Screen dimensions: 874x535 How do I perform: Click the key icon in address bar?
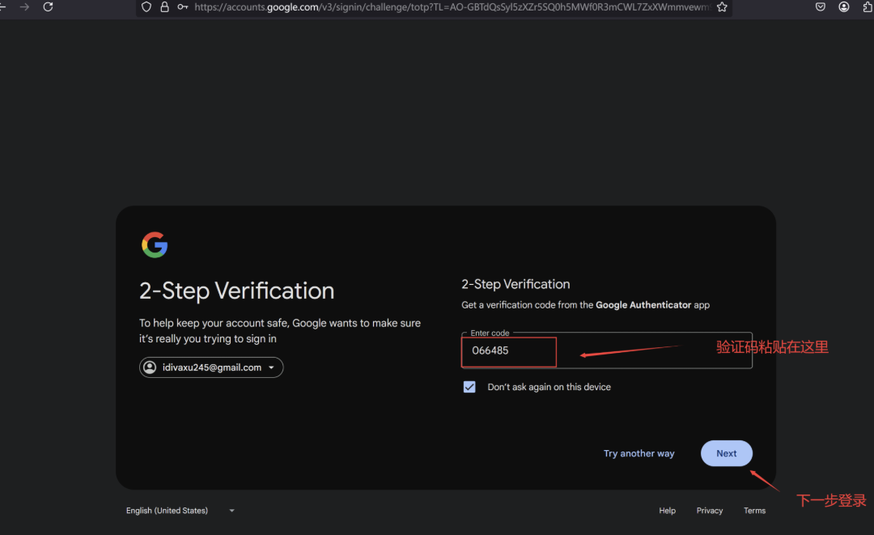click(x=183, y=6)
